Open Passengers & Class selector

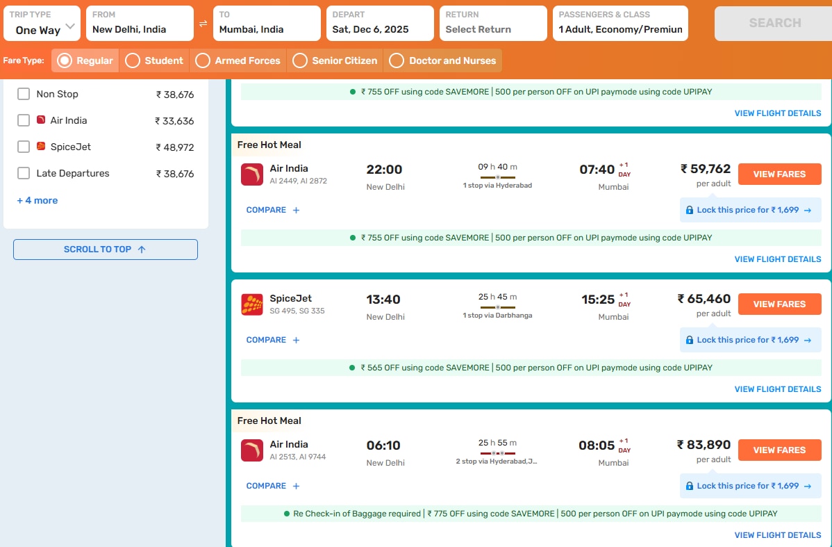[620, 24]
